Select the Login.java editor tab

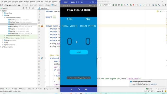[x=44, y=8]
